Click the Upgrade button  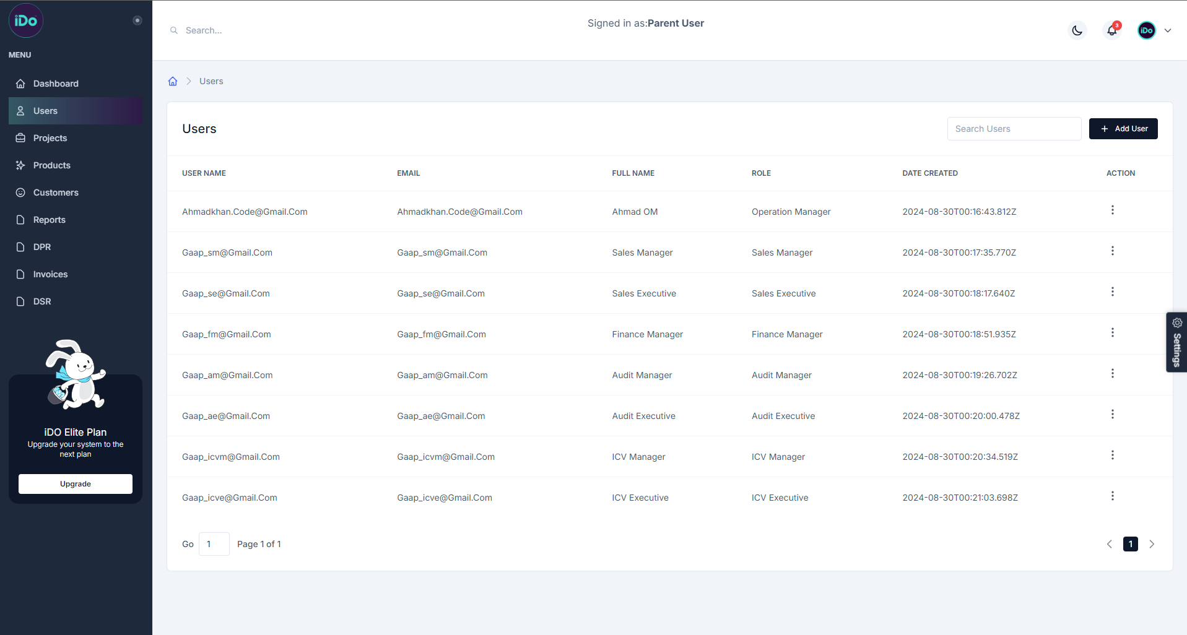click(x=76, y=484)
